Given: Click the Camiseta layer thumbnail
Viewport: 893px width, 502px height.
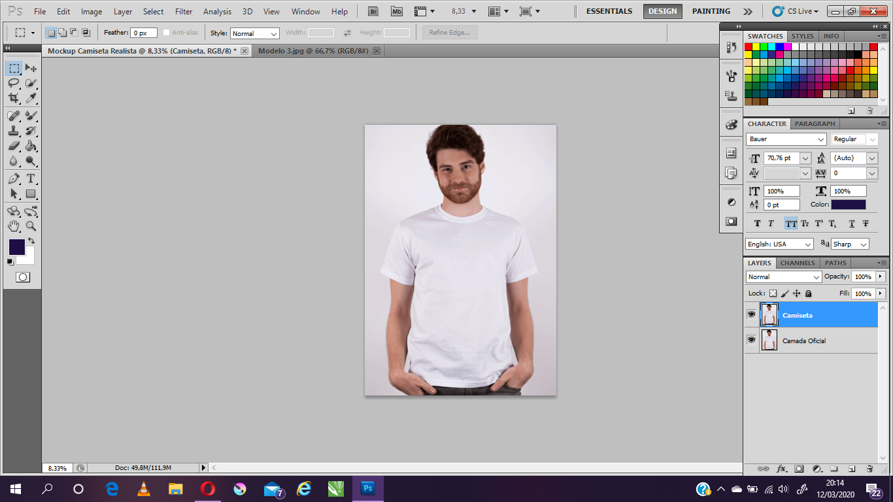Looking at the screenshot, I should tap(769, 314).
